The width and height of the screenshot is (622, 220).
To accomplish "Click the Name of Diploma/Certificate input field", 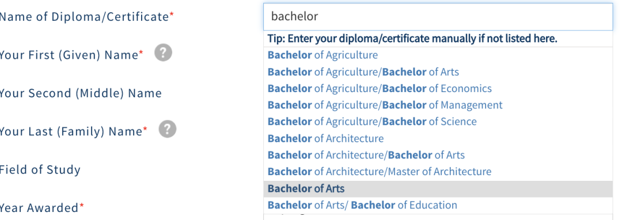I will [x=438, y=17].
